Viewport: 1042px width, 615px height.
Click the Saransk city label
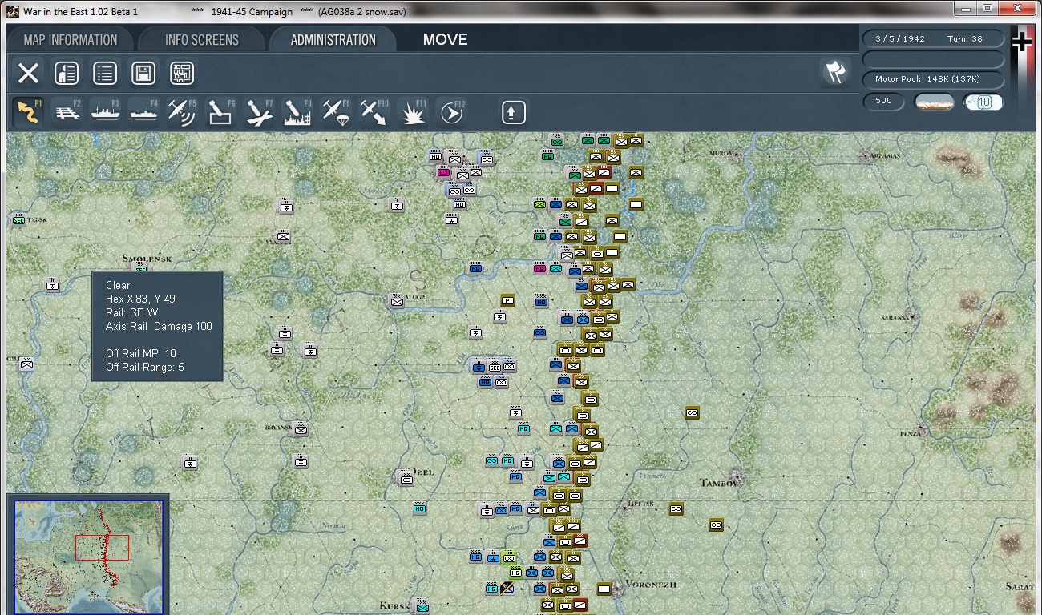tap(896, 317)
